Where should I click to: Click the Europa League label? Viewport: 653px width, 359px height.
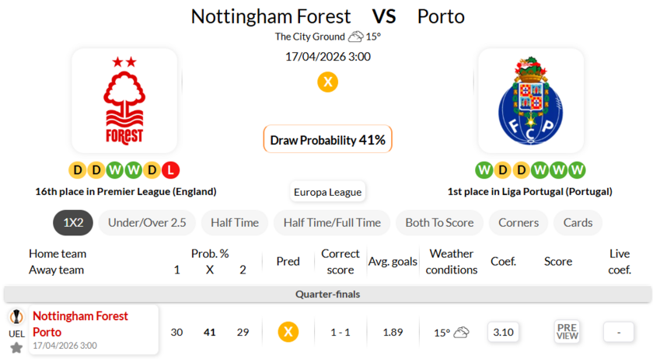pos(327,192)
